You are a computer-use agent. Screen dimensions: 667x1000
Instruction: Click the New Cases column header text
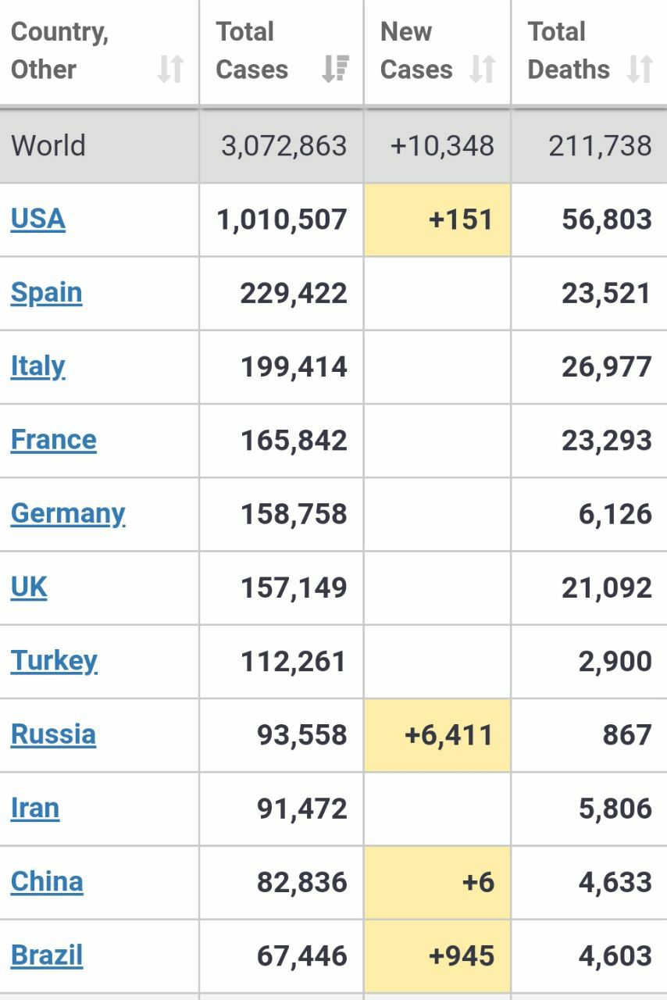(x=416, y=51)
